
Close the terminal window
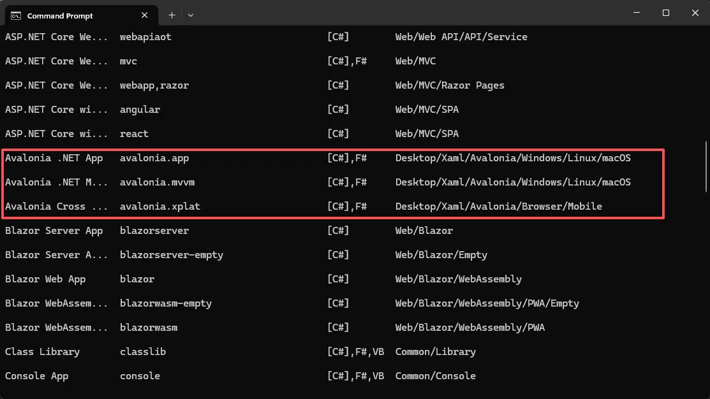(695, 13)
